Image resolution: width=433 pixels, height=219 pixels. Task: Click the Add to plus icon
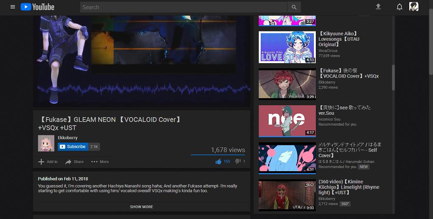click(x=41, y=162)
